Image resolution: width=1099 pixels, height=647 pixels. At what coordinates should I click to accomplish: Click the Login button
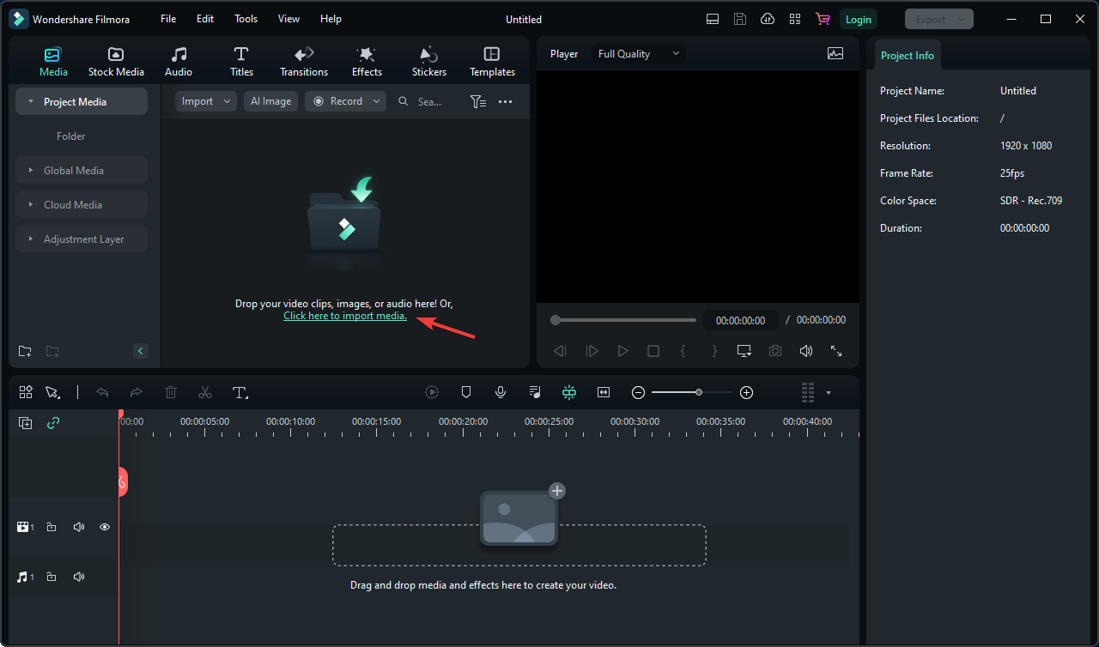pos(858,19)
